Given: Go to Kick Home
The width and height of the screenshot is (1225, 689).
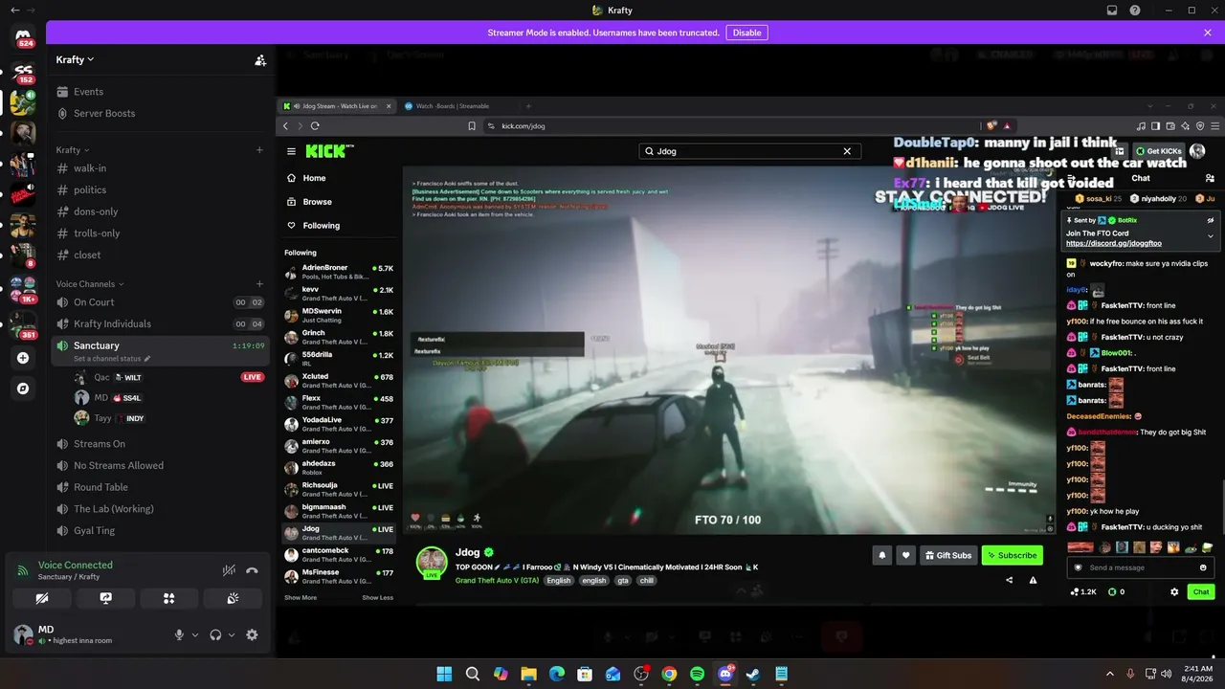Looking at the screenshot, I should pos(314,178).
